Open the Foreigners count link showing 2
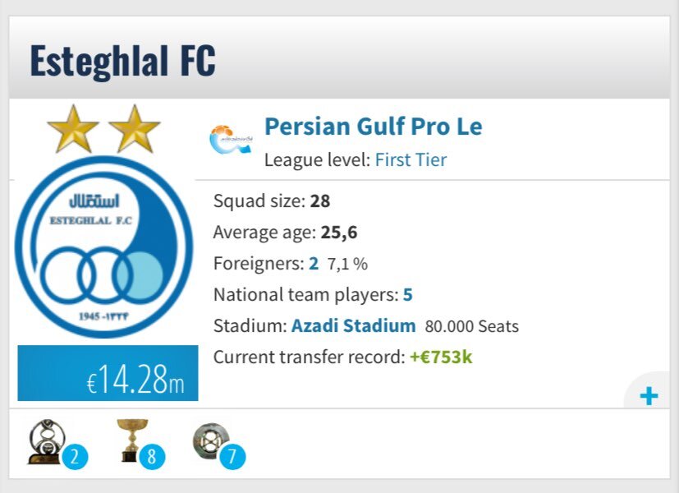679x493 pixels. click(x=314, y=264)
